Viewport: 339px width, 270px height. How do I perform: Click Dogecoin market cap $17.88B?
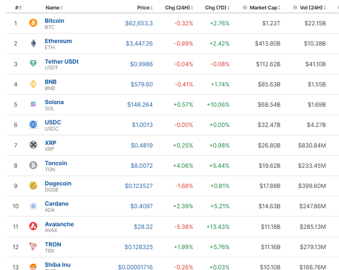270,186
